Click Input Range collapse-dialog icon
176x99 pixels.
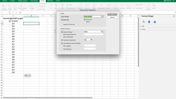pyautogui.click(x=102, y=16)
